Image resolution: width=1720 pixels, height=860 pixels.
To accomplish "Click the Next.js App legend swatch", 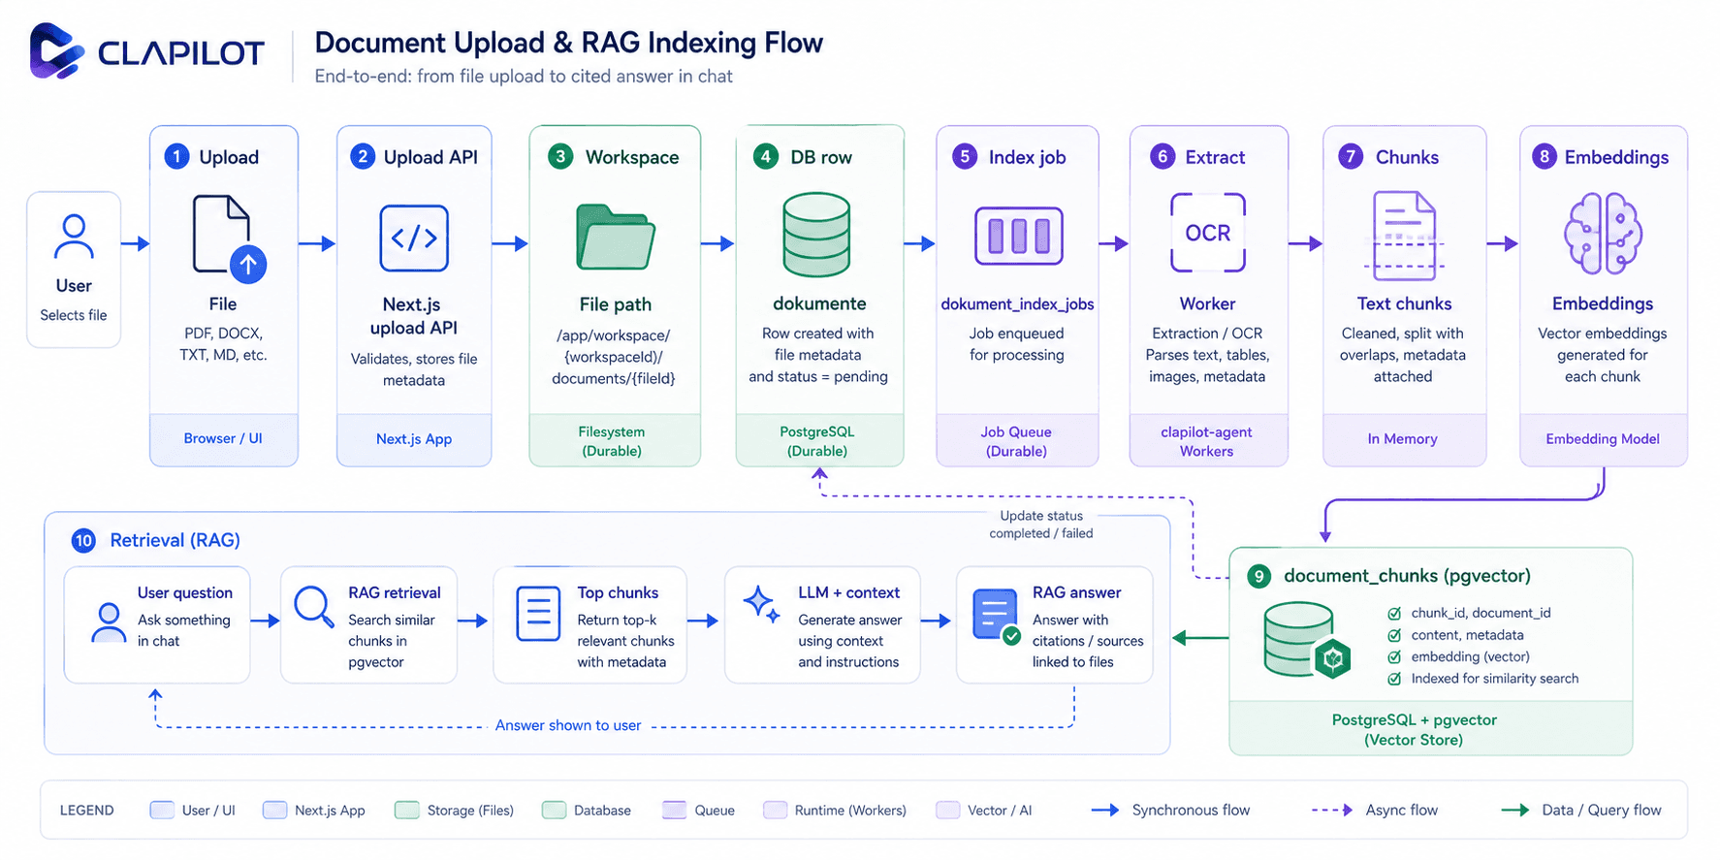I will click(x=275, y=810).
